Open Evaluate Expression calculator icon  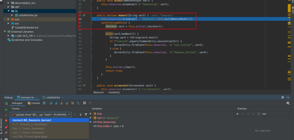click(84, 103)
